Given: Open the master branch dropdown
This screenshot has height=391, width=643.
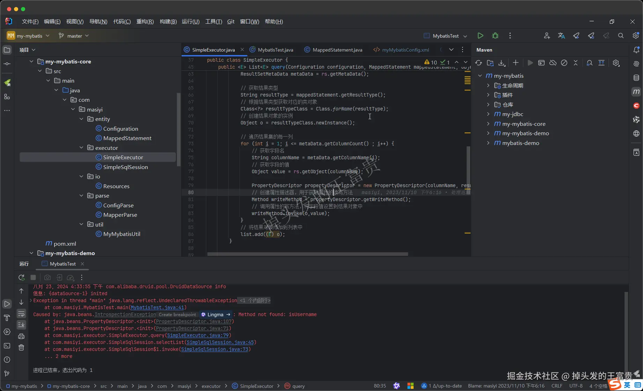Looking at the screenshot, I should [x=74, y=36].
